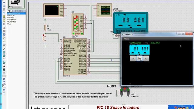This screenshot has width=194, height=109.
Task: Click resistor R1 in the schematic
Action: (x=45, y=28)
